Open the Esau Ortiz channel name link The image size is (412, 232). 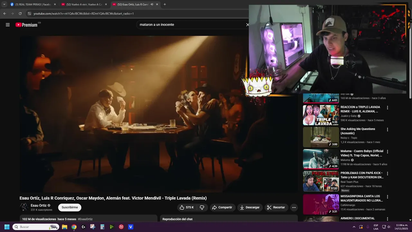click(x=39, y=206)
